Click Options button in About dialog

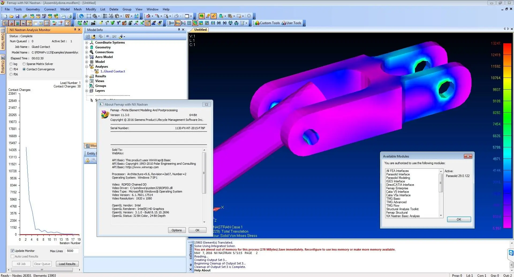[177, 230]
